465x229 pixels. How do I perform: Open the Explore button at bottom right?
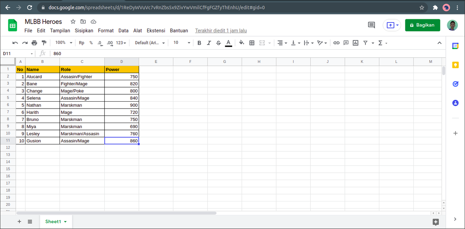(436, 222)
